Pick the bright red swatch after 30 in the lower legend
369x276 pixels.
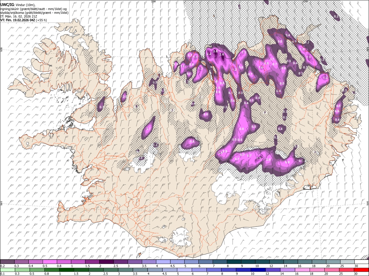click(361, 270)
